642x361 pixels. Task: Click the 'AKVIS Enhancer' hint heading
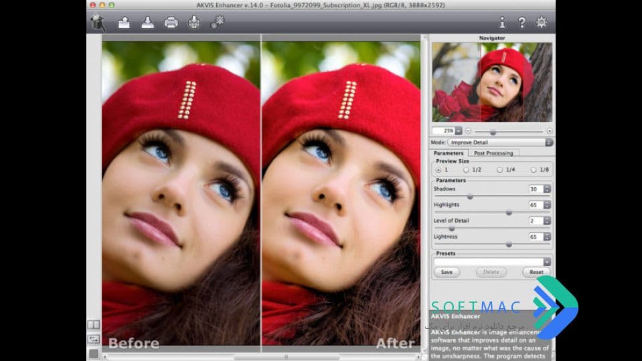(455, 316)
